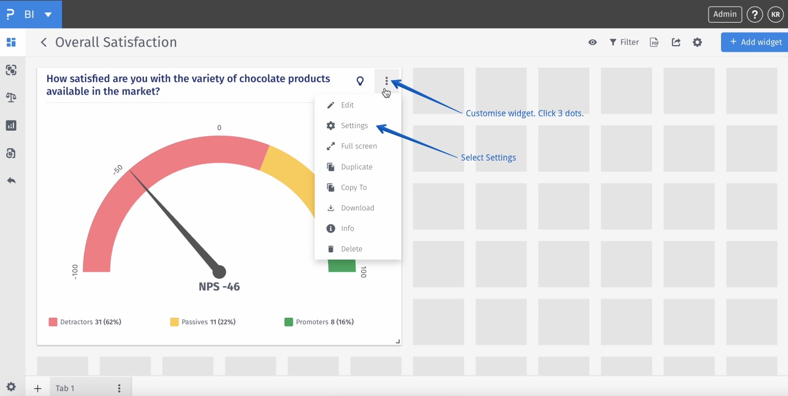Click the lightbulb insights icon on widget
The image size is (788, 396).
tap(360, 81)
